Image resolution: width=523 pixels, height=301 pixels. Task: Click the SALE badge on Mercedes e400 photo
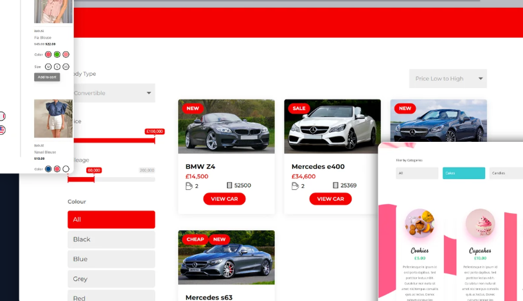[299, 108]
